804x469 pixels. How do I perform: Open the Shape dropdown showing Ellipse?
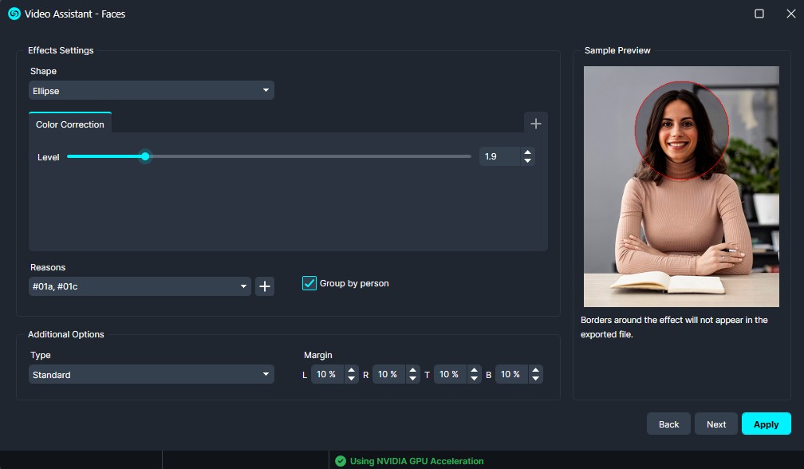[x=152, y=91]
